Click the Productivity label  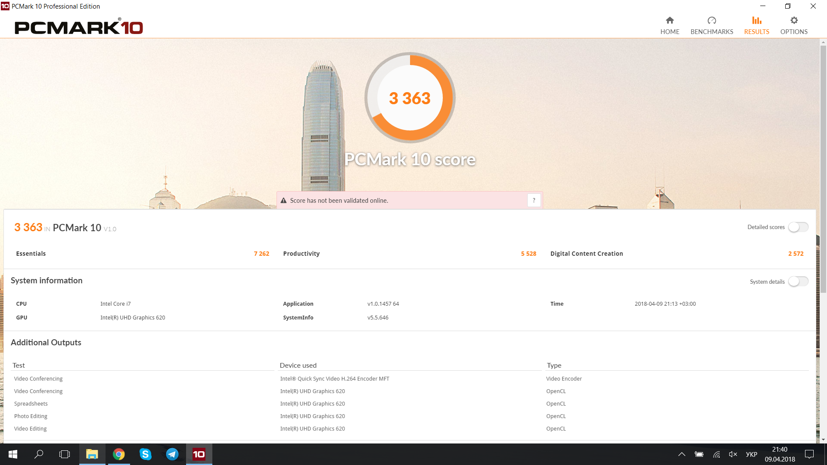tap(302, 254)
